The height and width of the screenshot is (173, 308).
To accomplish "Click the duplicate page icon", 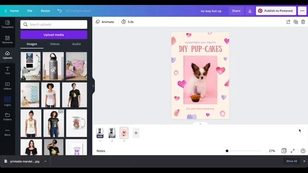I will coord(295,22).
